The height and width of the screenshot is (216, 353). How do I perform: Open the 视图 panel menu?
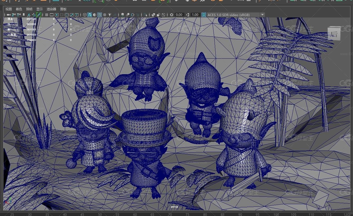pyautogui.click(x=8, y=9)
